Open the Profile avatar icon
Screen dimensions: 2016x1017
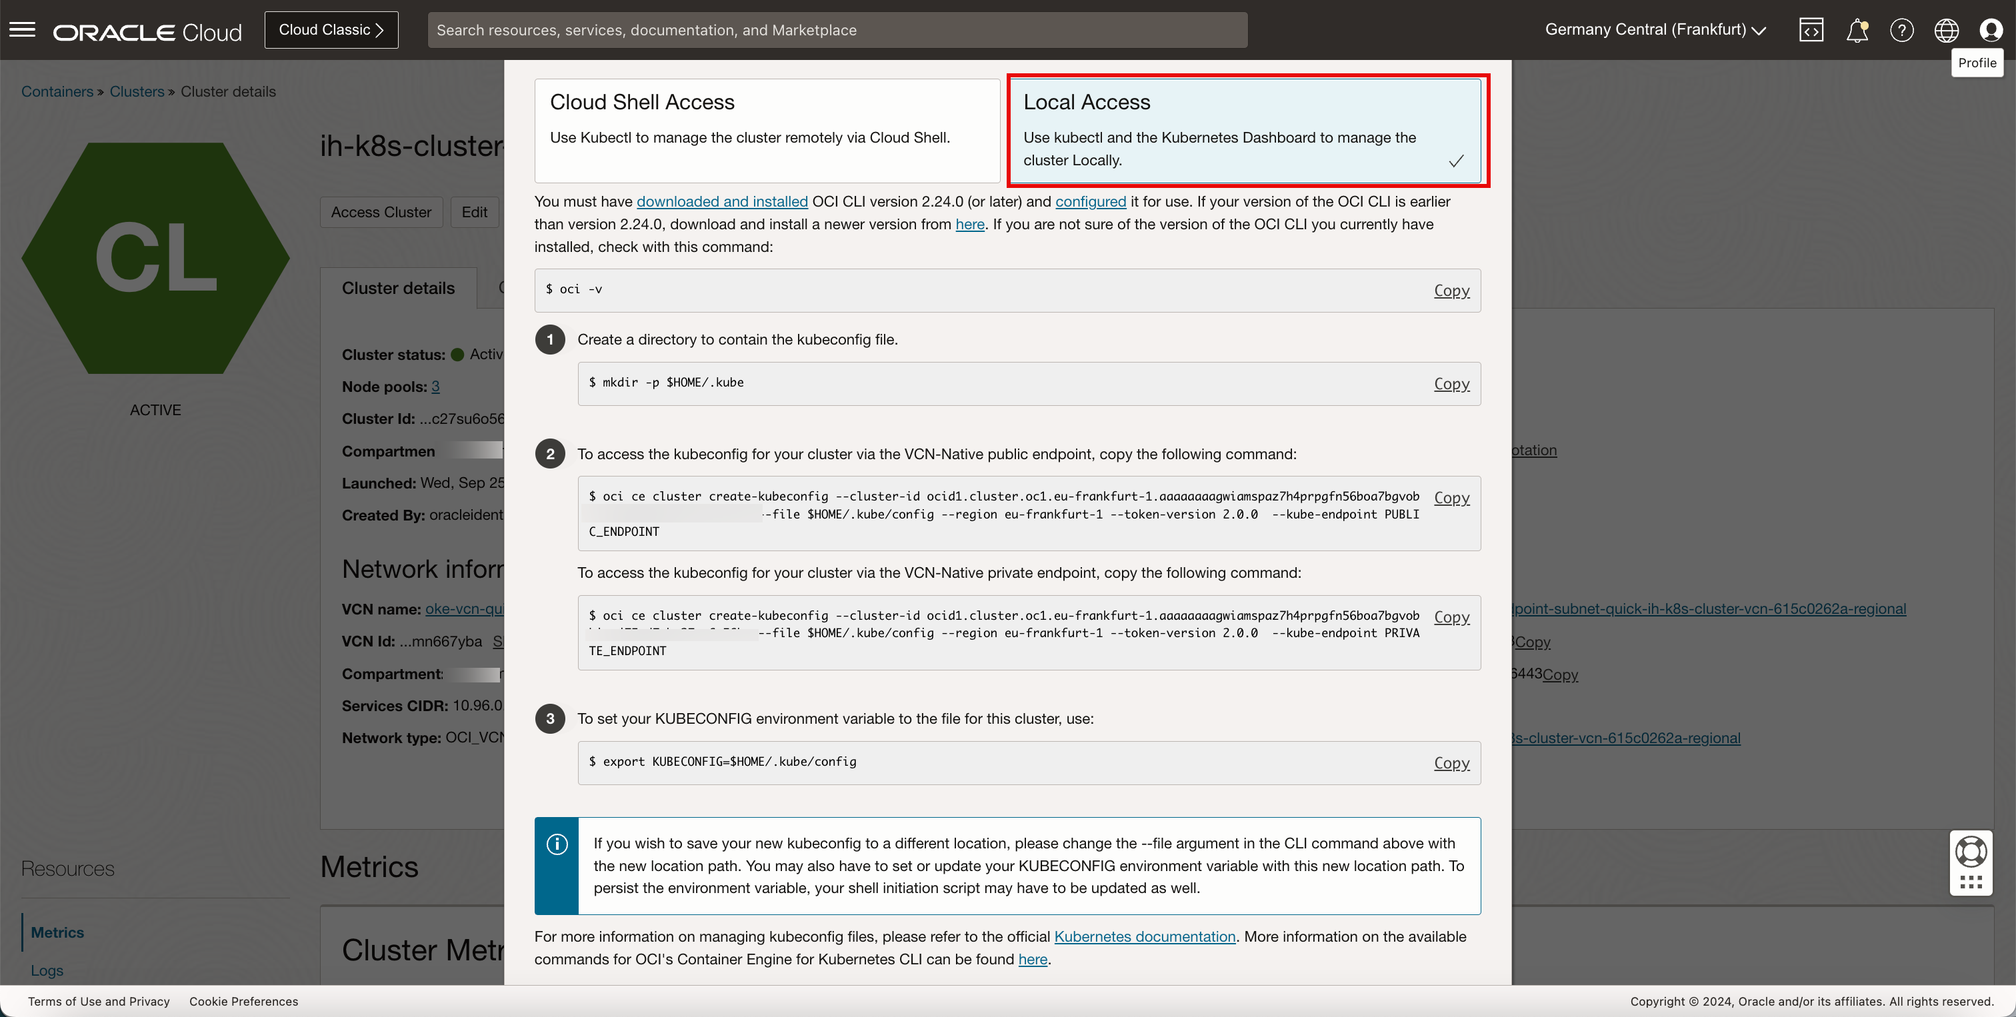(1990, 31)
